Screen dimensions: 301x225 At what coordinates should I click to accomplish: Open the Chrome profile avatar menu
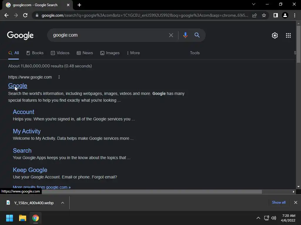285,15
